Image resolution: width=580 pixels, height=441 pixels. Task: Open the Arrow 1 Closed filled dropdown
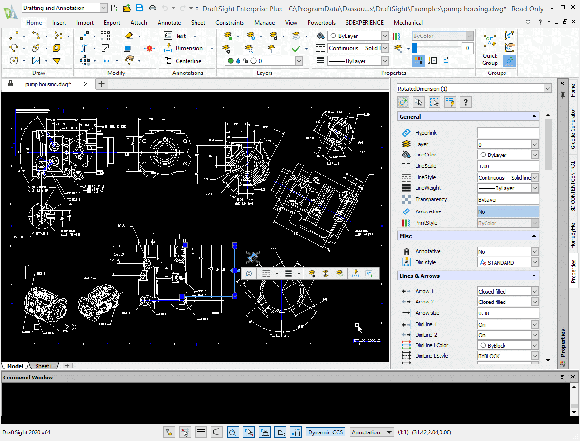[535, 291]
